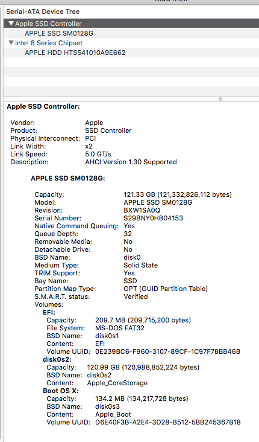Click the BSD Name value 'disk0s1'
The height and width of the screenshot is (442, 259).
[x=107, y=336]
